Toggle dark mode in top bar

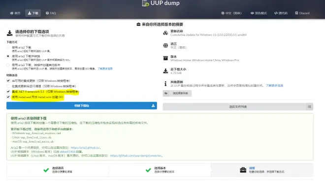pyautogui.click(x=259, y=13)
